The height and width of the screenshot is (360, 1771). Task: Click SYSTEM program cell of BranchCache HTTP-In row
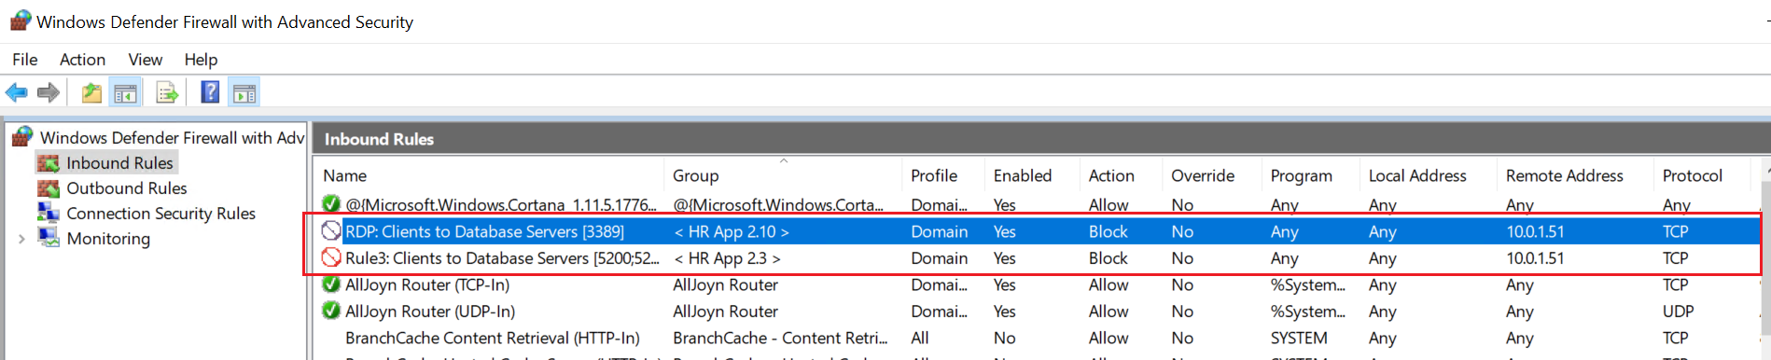[x=1299, y=338]
